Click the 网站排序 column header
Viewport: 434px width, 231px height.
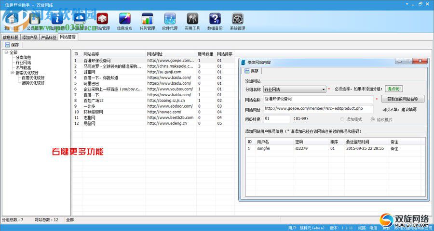tap(224, 54)
